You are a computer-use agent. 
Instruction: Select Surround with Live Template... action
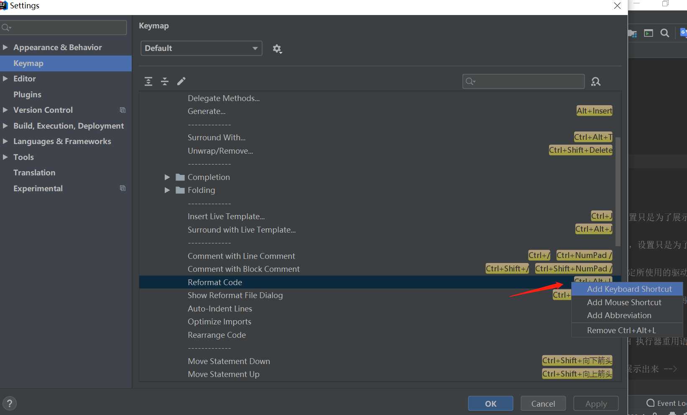[242, 230]
